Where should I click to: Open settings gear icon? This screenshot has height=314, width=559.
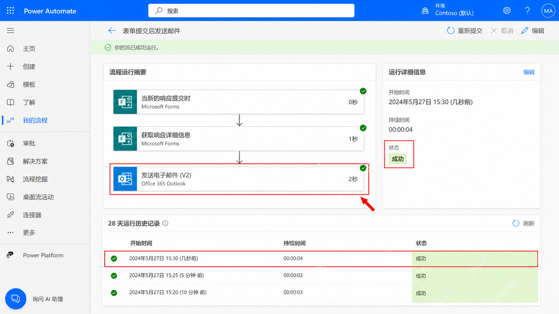click(x=507, y=11)
